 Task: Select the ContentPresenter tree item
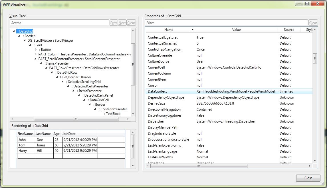[112, 109]
